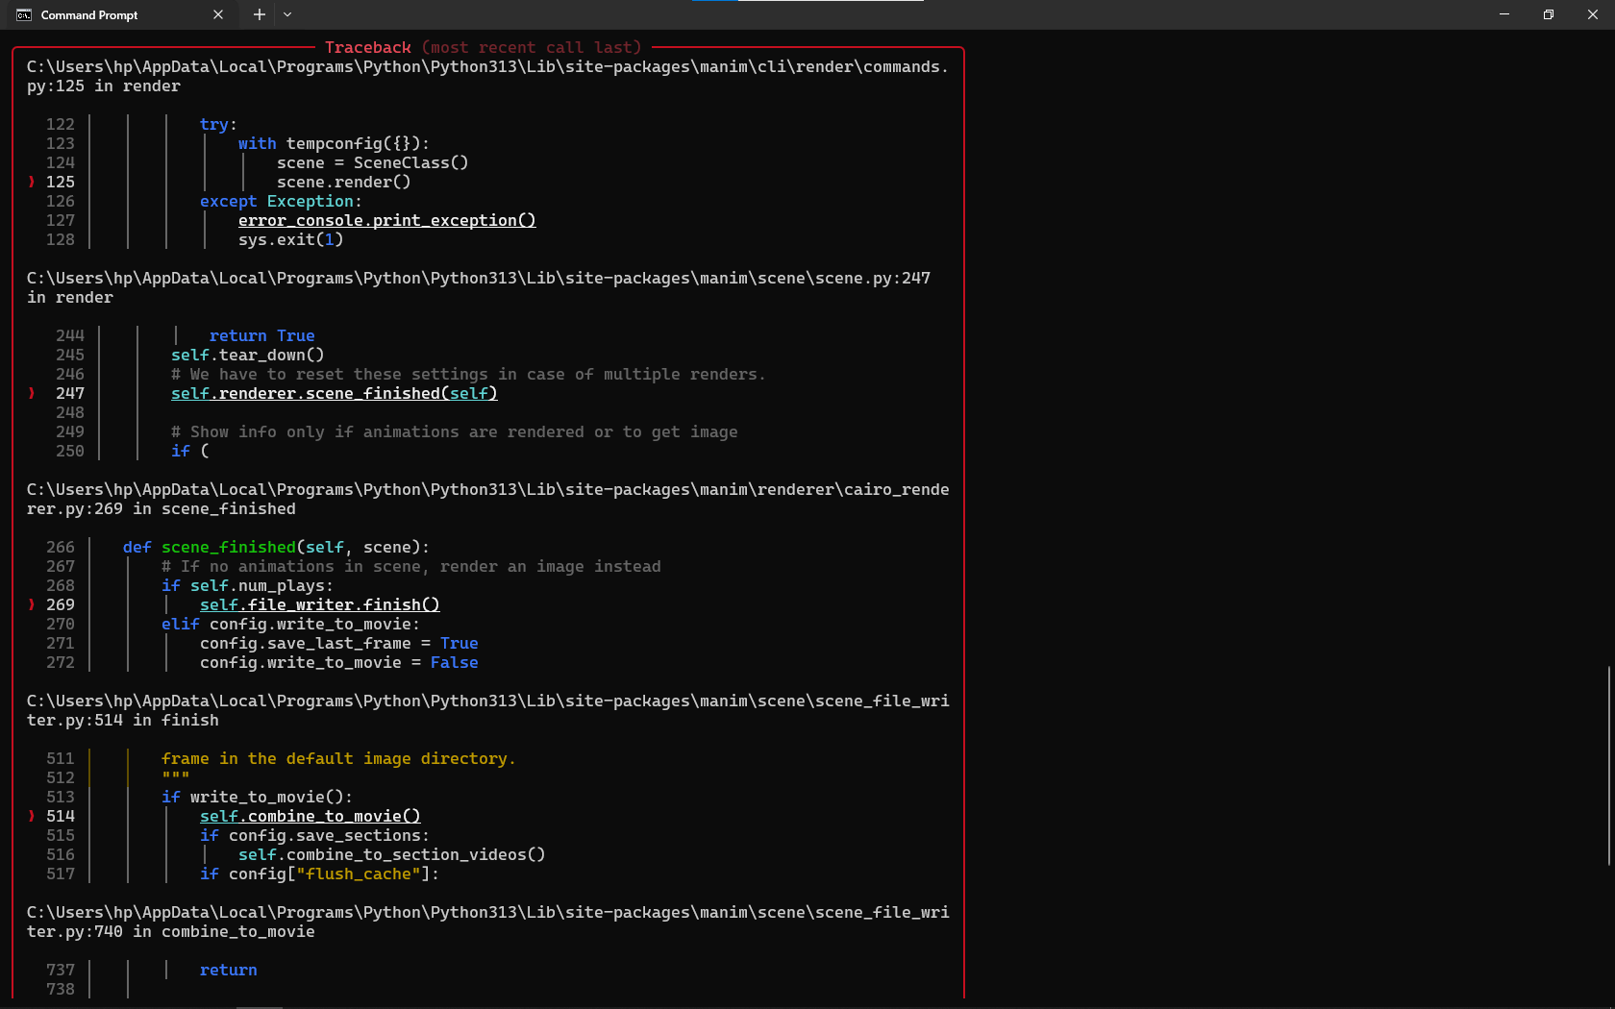The image size is (1615, 1009).
Task: Click the vertical scrollbar thumb
Action: click(1608, 765)
